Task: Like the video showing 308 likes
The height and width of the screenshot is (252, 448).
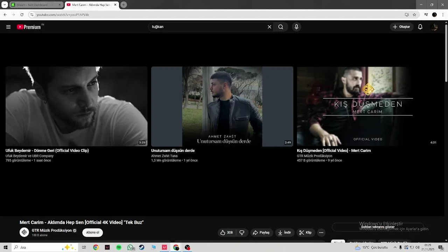Action: pos(226,233)
